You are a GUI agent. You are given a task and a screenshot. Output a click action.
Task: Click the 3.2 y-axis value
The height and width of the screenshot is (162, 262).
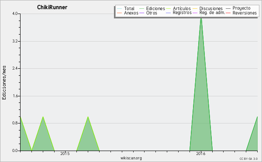click(x=15, y=41)
